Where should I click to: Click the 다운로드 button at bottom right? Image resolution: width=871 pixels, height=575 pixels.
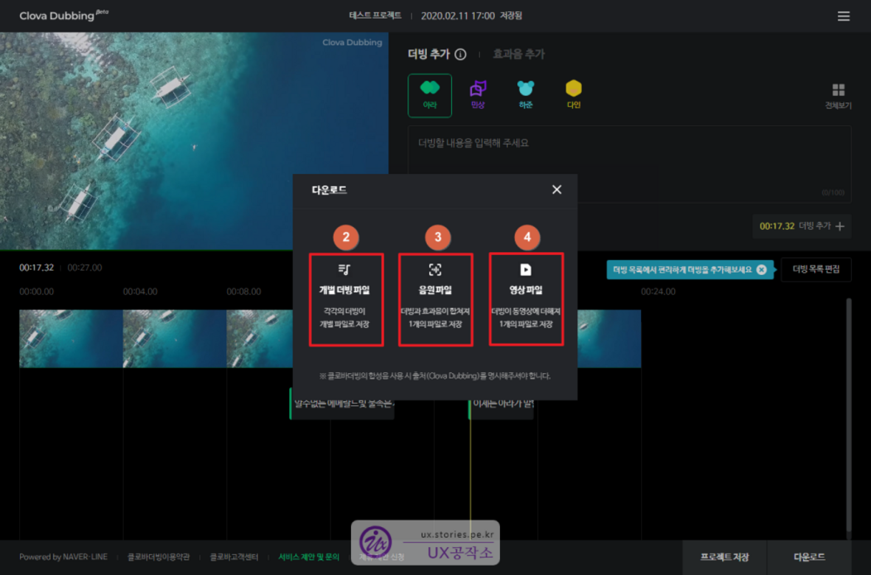pyautogui.click(x=809, y=557)
